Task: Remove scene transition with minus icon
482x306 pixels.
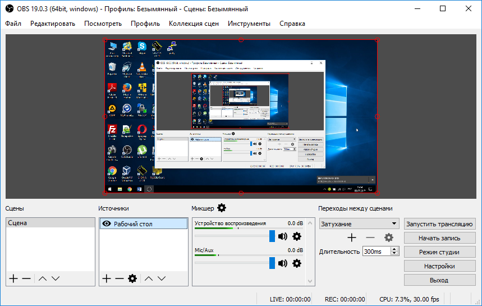Action: 370,238
